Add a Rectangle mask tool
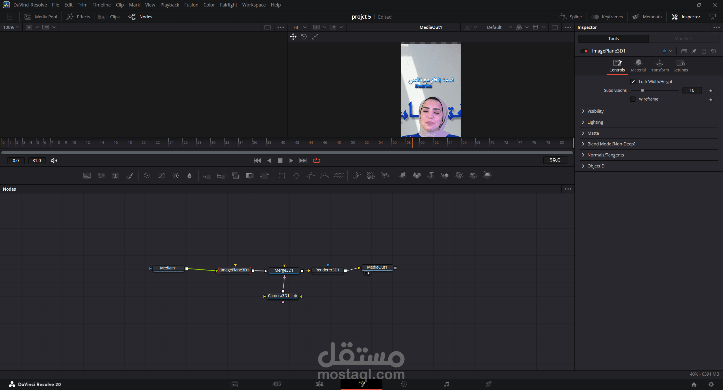This screenshot has height=390, width=723. point(282,176)
